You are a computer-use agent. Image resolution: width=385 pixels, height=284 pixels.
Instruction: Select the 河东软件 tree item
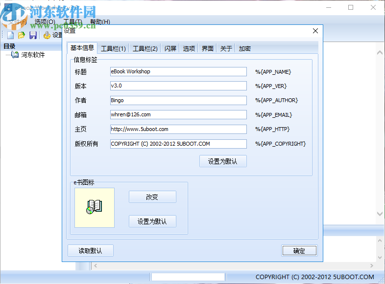click(x=33, y=55)
